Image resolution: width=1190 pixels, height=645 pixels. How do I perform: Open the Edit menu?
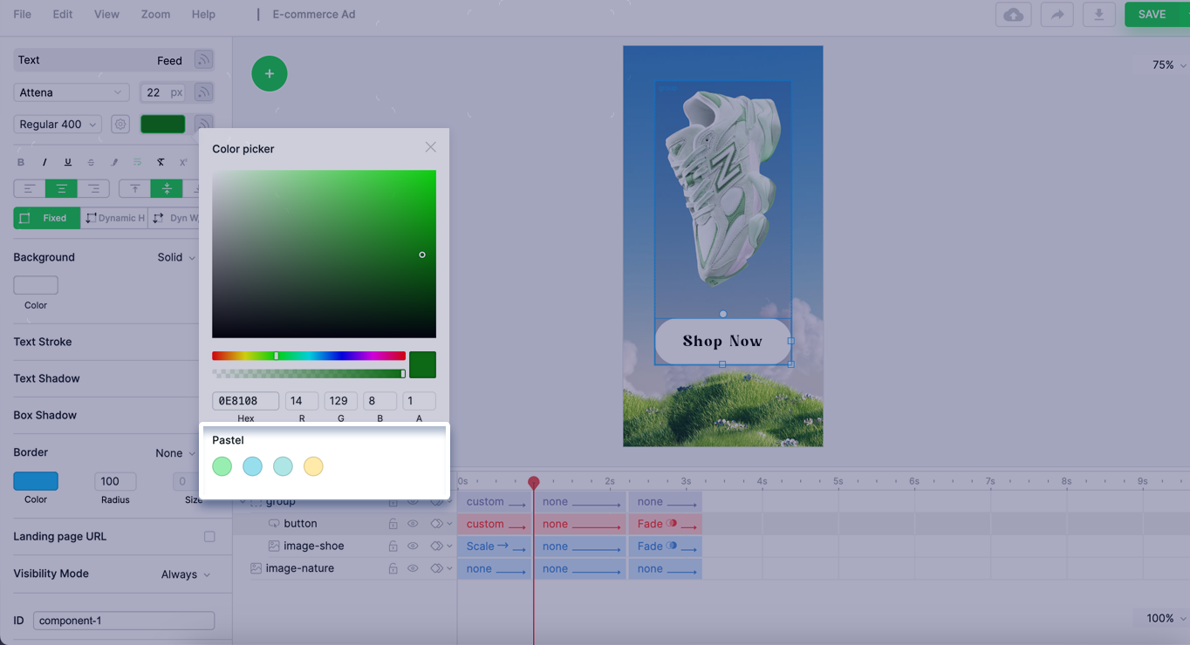coord(63,14)
